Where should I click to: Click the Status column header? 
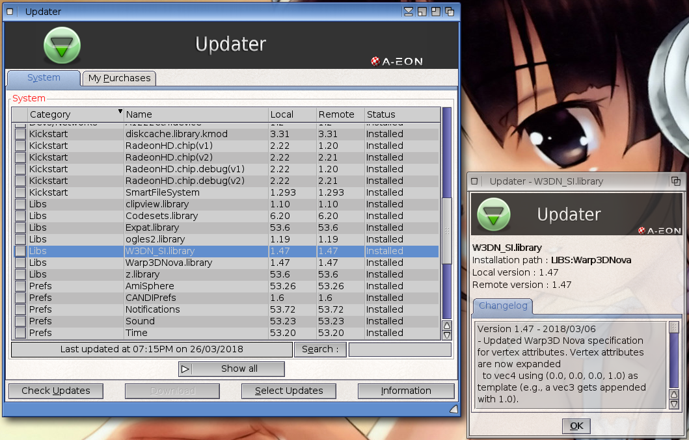click(x=403, y=114)
